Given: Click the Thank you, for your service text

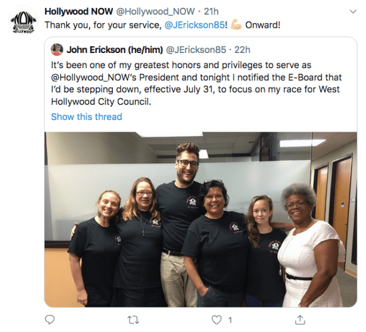Looking at the screenshot, I should click(x=103, y=25).
